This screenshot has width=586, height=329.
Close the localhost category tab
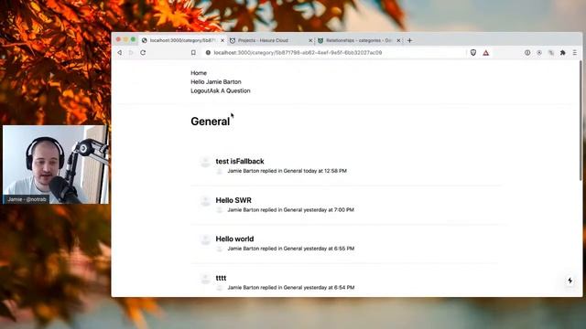[x=222, y=40]
